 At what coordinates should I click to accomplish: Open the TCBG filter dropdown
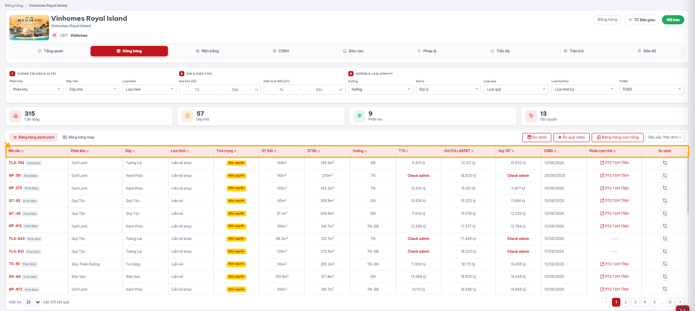pos(652,89)
